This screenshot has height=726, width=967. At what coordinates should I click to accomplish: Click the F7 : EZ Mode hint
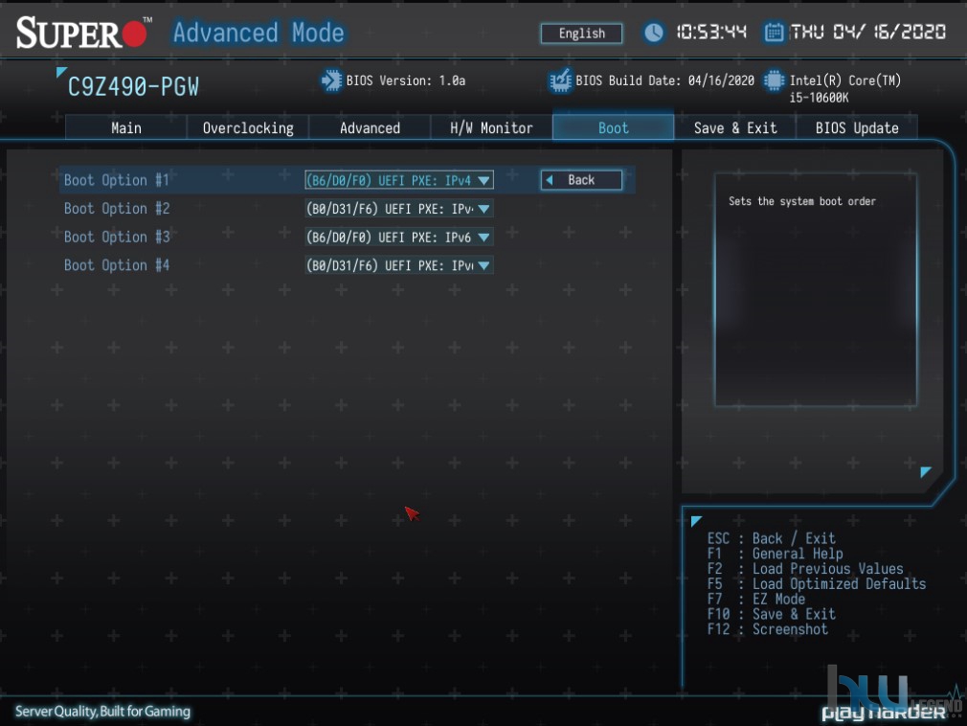(756, 599)
